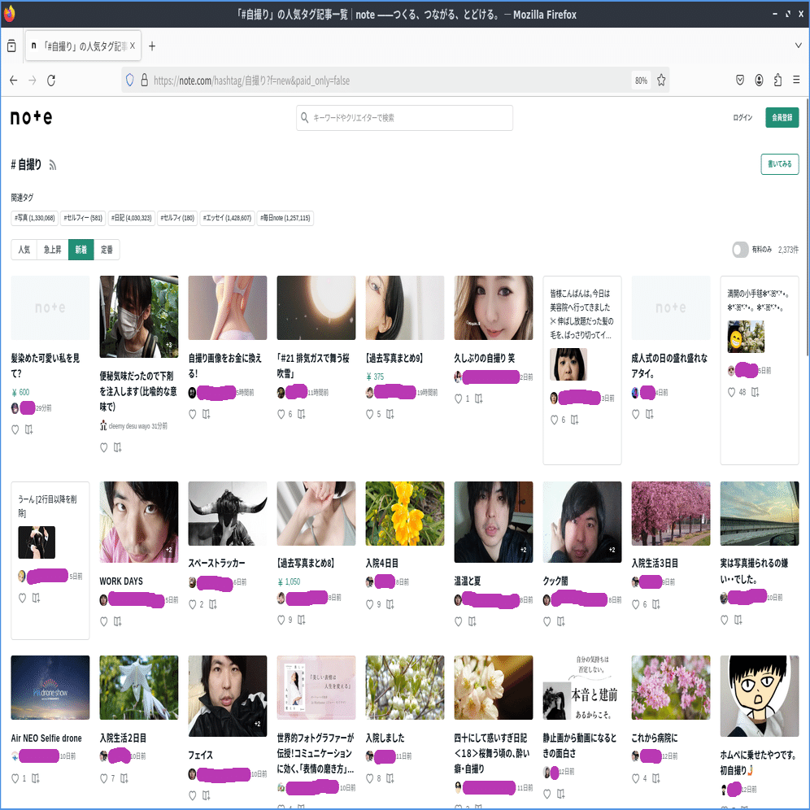Open the 本音と建前 thumbnail
Image resolution: width=810 pixels, height=810 pixels.
point(582,687)
